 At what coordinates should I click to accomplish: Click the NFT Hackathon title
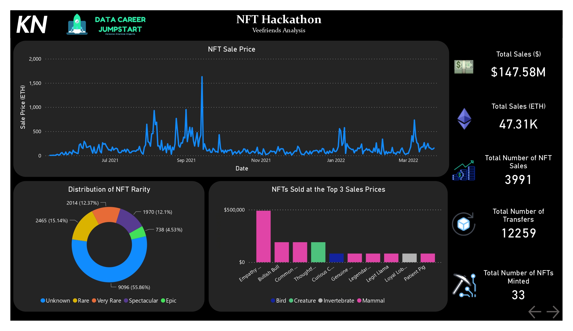pyautogui.click(x=279, y=19)
